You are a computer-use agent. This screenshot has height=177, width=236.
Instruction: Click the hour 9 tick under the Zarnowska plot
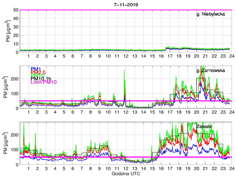pos(99,112)
